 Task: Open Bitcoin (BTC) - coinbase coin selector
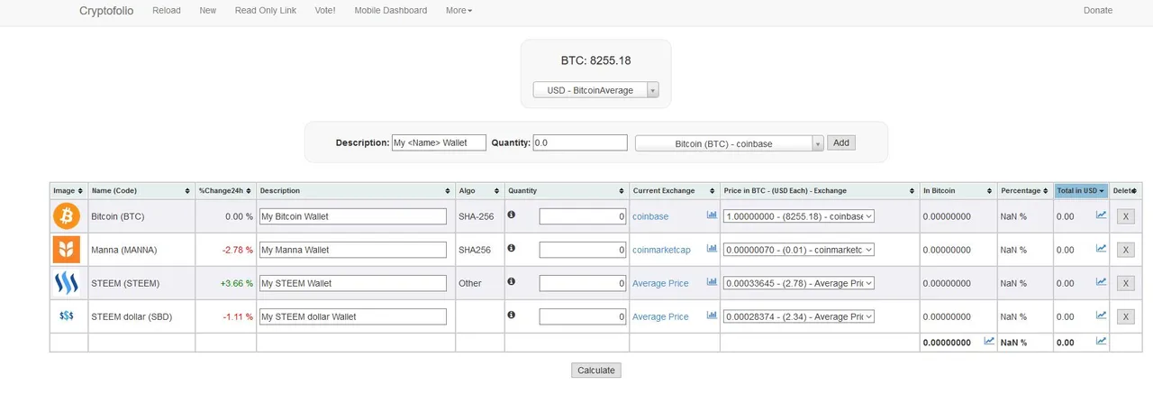pos(730,142)
